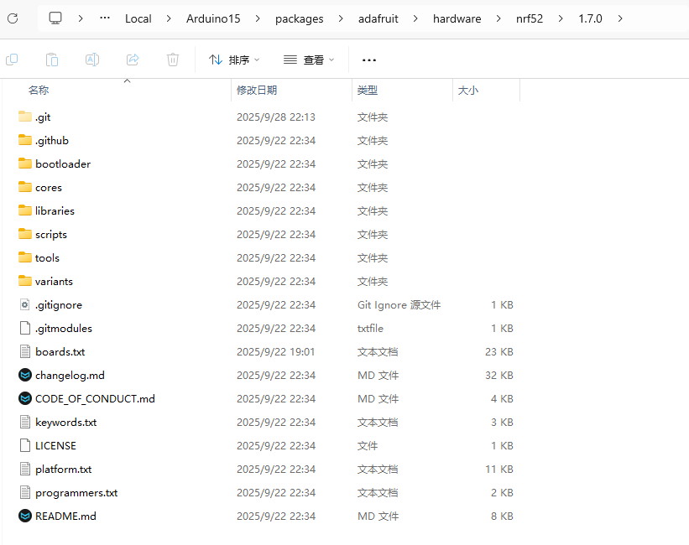689x545 pixels.
Task: Open the three-dot More options menu in toolbar
Action: tap(368, 60)
